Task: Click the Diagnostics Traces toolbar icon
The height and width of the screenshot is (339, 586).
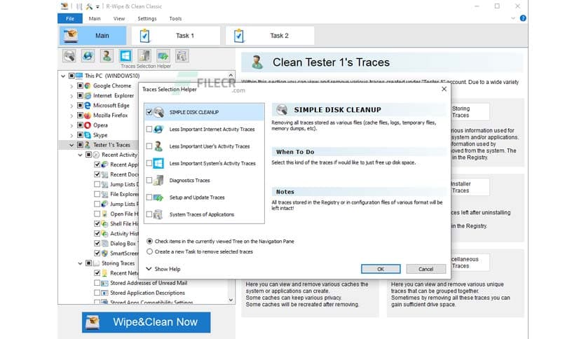Action: point(144,55)
